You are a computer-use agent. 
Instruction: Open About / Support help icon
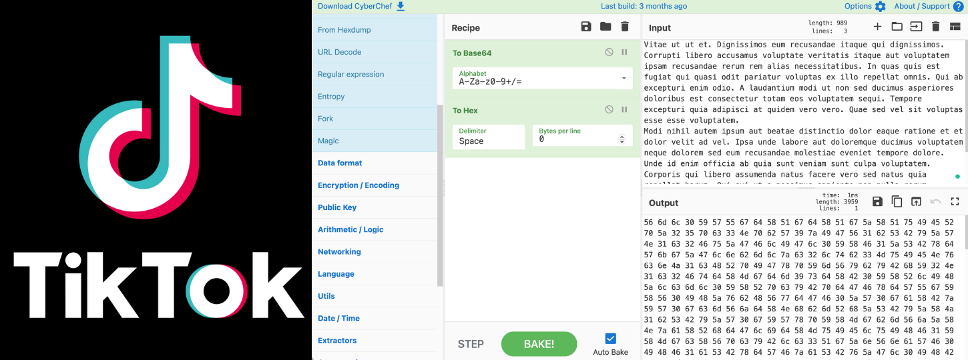tap(958, 7)
